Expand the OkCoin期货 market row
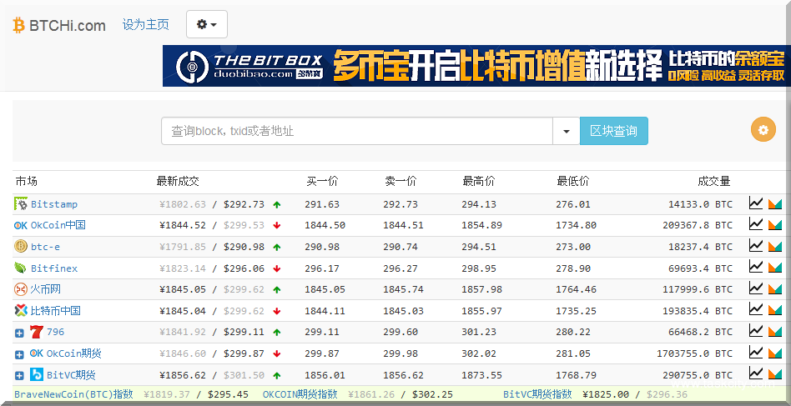The width and height of the screenshot is (791, 406). (x=19, y=354)
